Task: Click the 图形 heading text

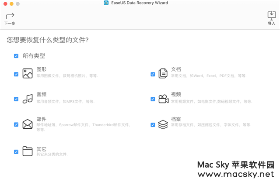Action: tap(42, 69)
